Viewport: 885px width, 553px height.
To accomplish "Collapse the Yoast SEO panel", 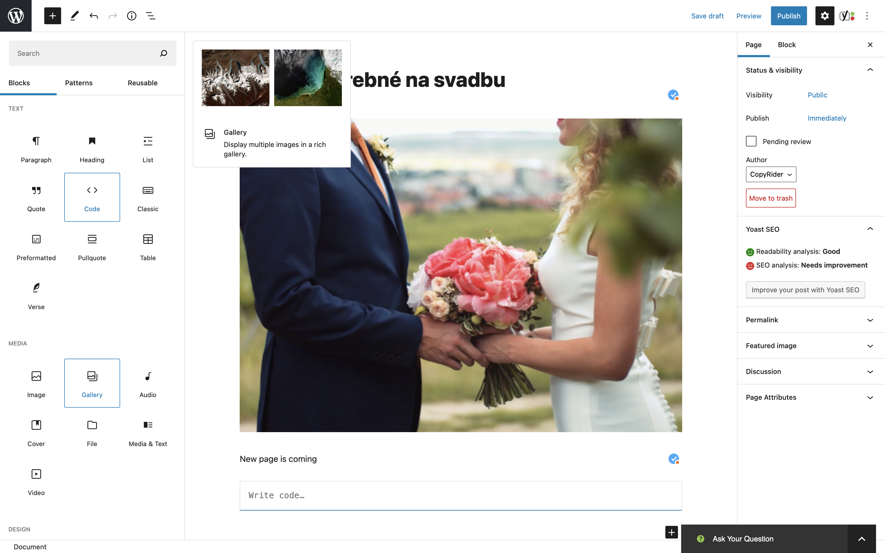I will tap(870, 229).
